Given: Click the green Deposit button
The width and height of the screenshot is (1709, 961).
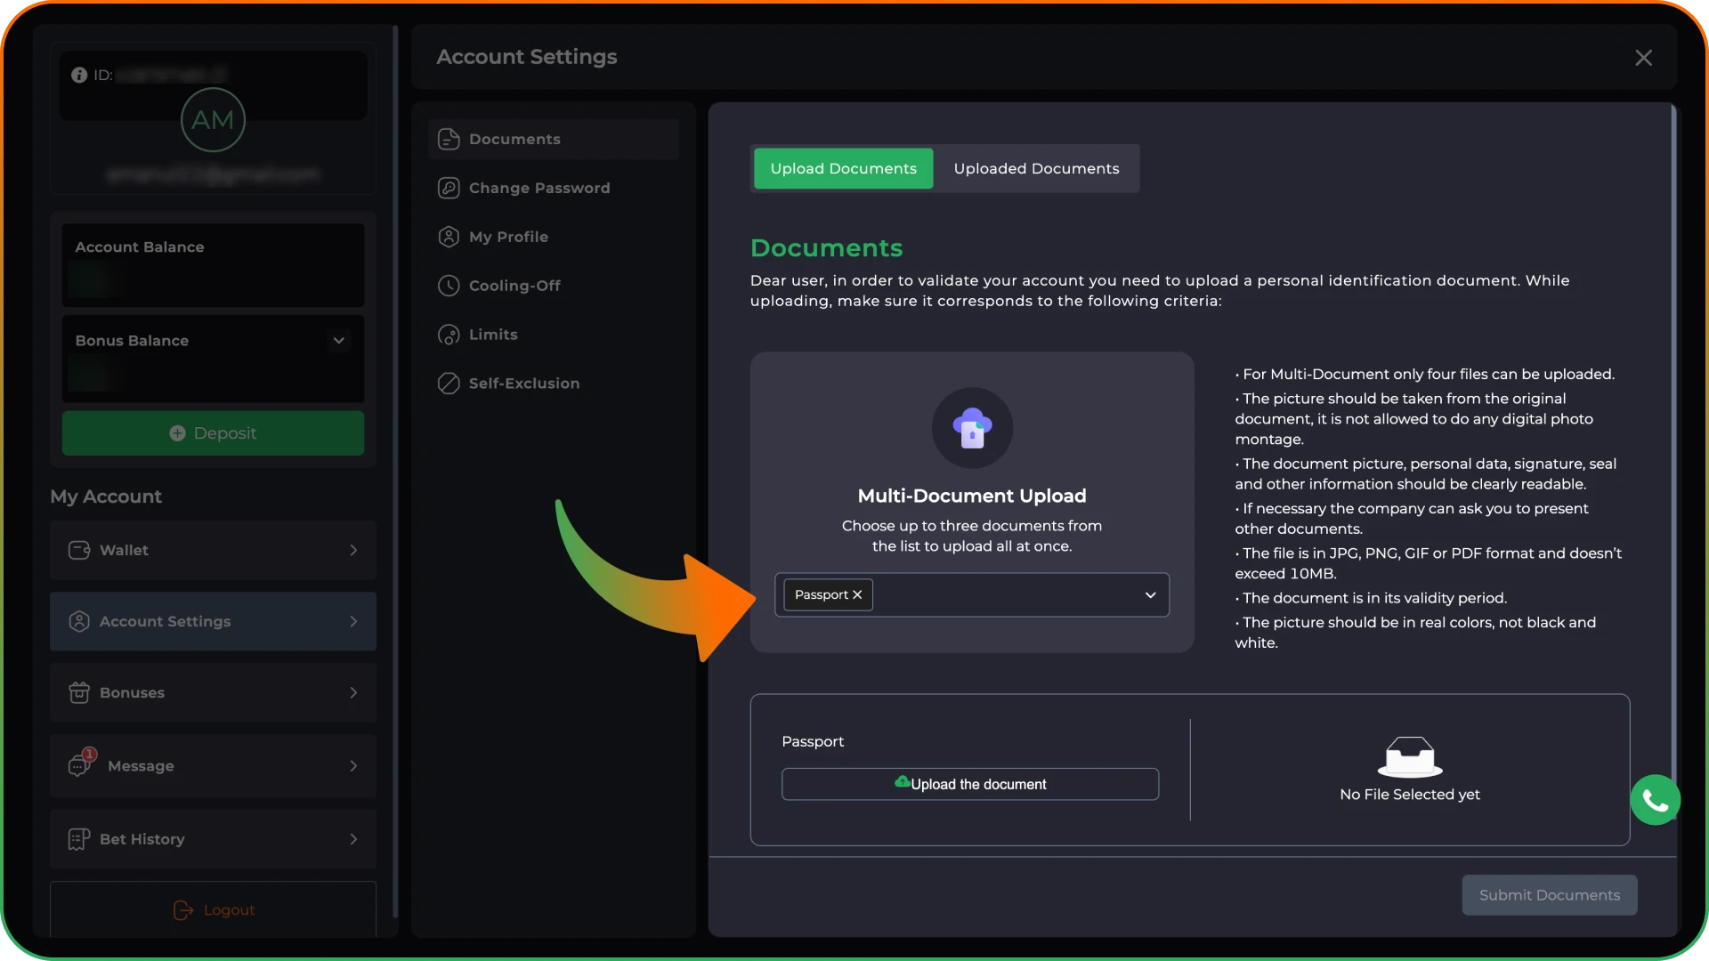Looking at the screenshot, I should click(213, 433).
